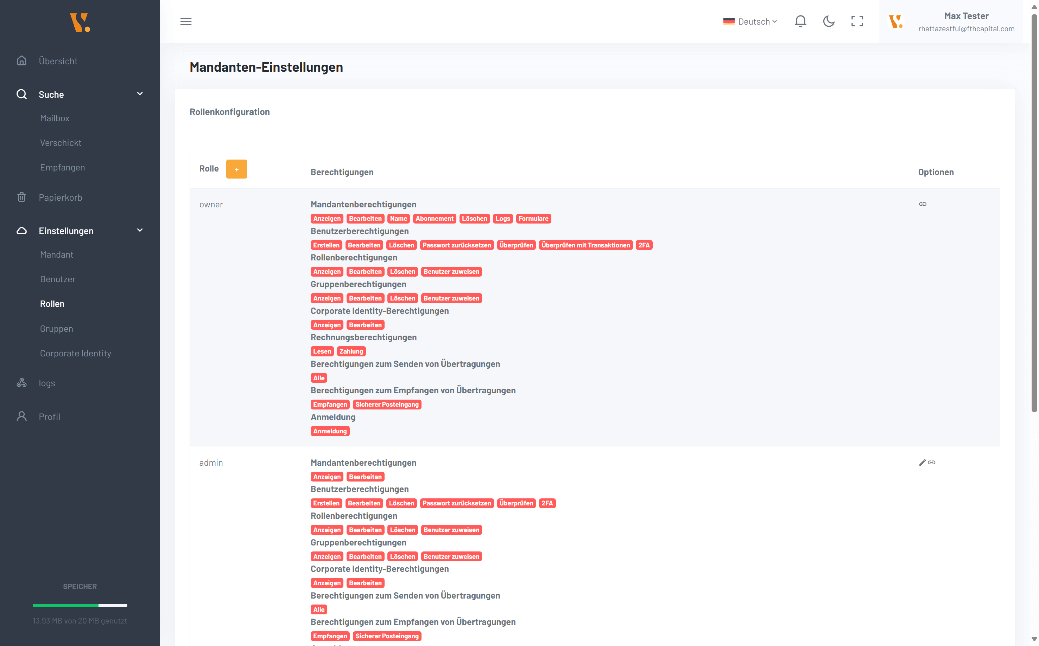The image size is (1039, 646).
Task: Toggle dark mode moon icon
Action: pyautogui.click(x=828, y=21)
